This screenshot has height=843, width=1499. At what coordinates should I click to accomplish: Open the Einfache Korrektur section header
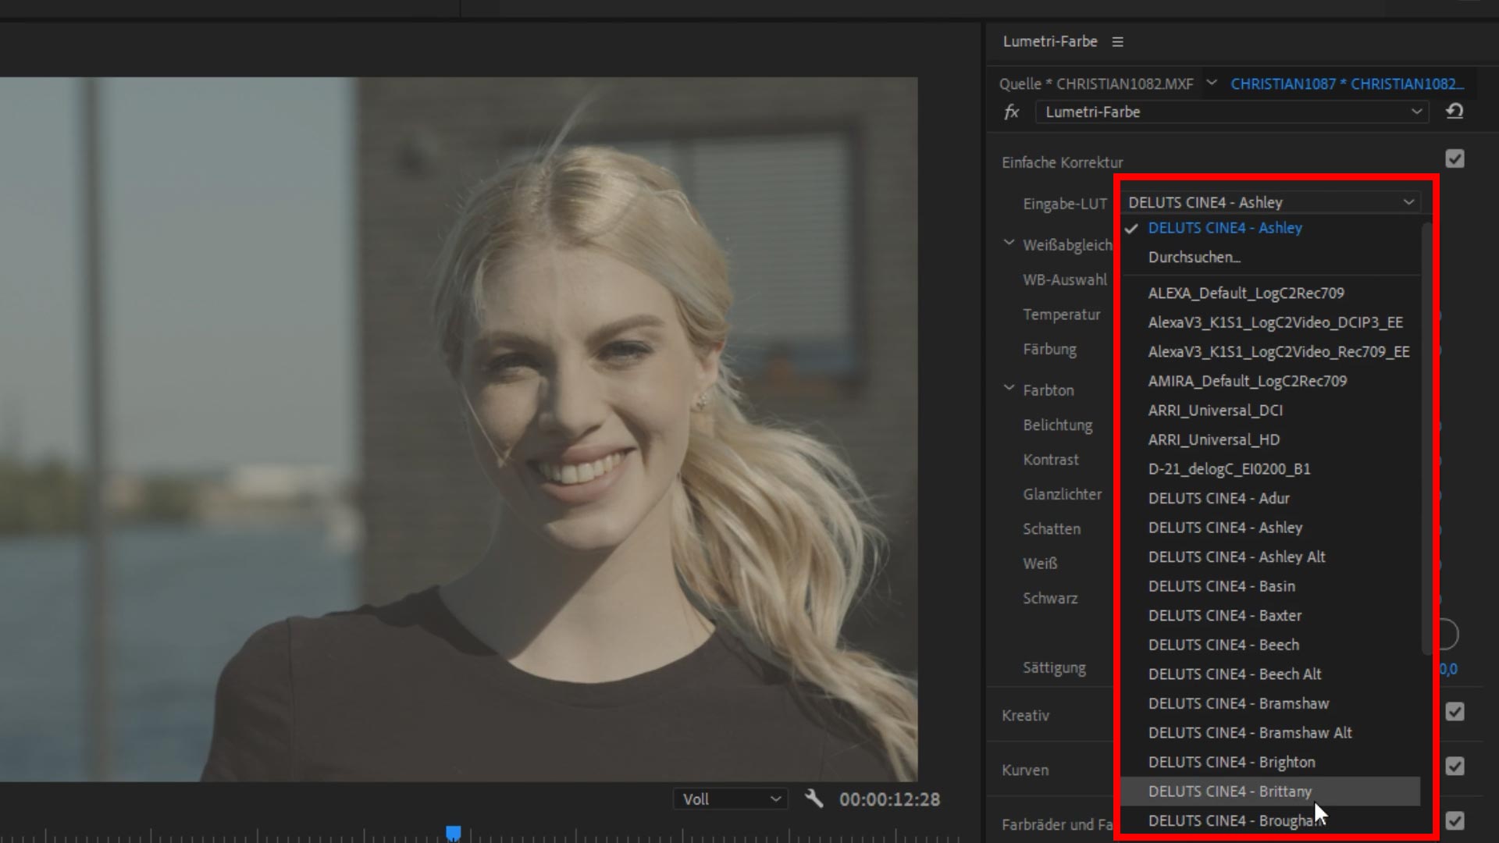click(1063, 162)
